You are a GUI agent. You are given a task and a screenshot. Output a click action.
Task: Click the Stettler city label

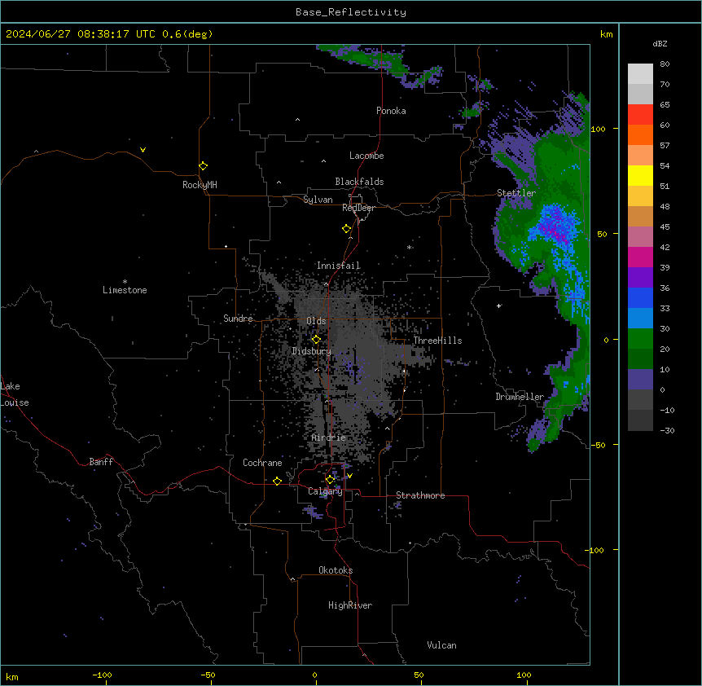(x=516, y=193)
